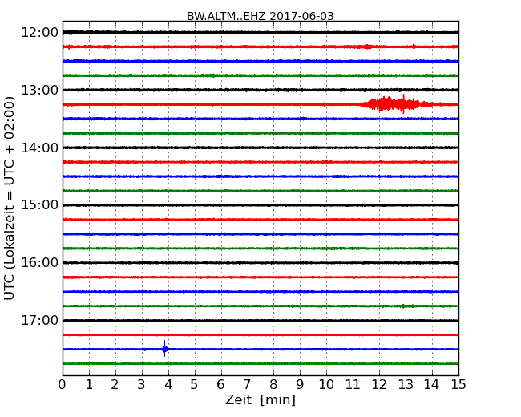Click x-axis tick label 10

(326, 385)
